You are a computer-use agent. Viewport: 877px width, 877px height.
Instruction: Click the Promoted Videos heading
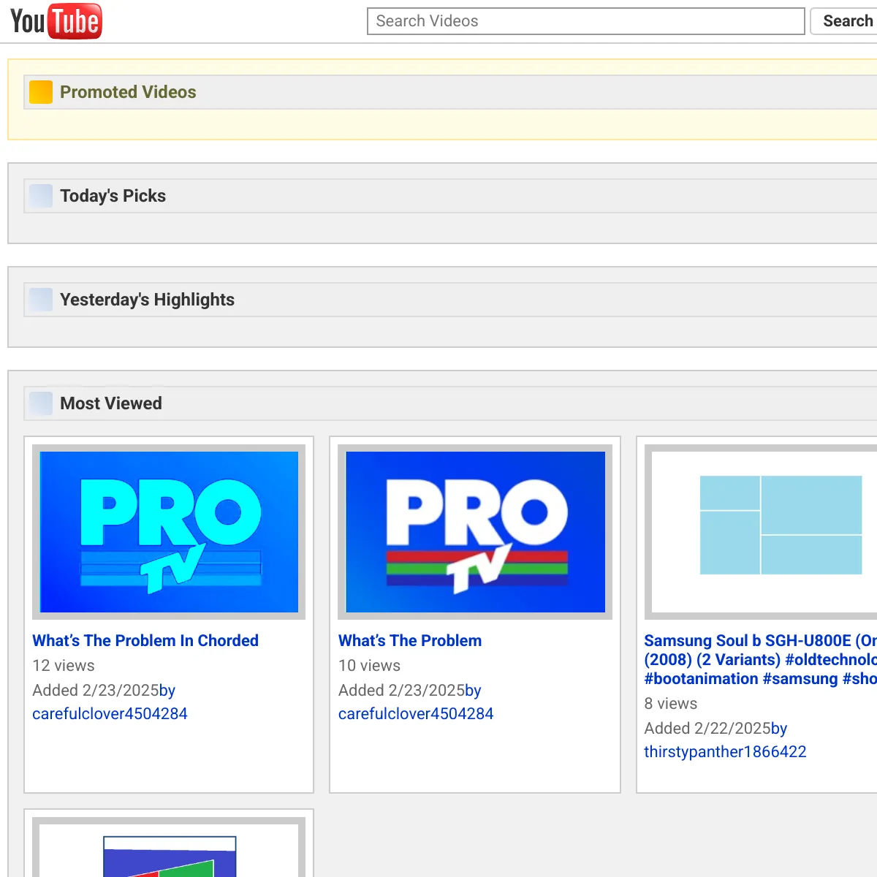(128, 92)
